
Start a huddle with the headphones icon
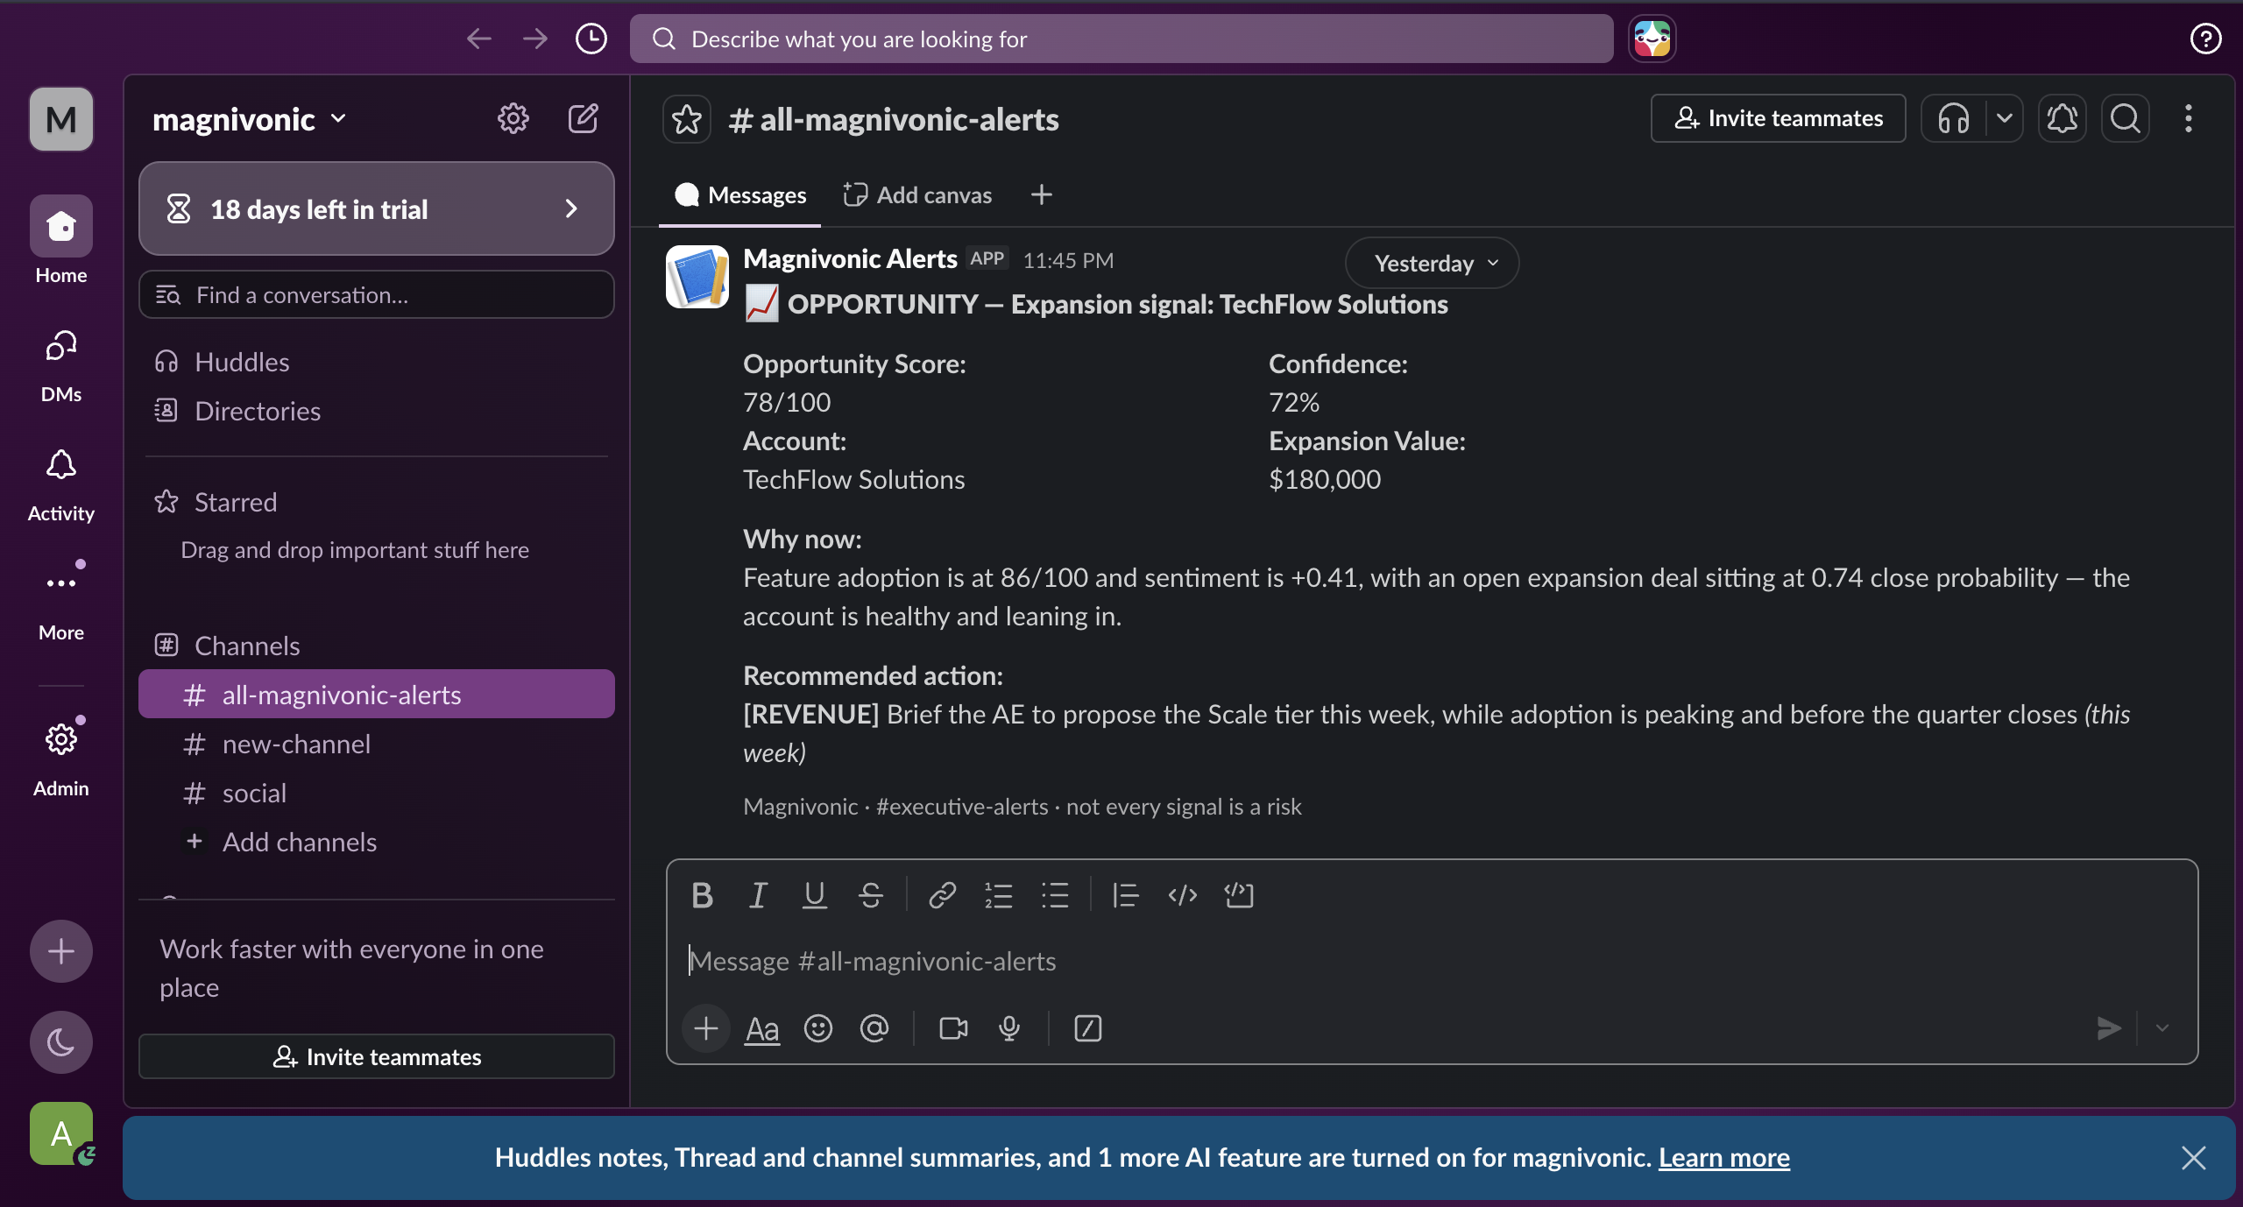(x=1953, y=118)
